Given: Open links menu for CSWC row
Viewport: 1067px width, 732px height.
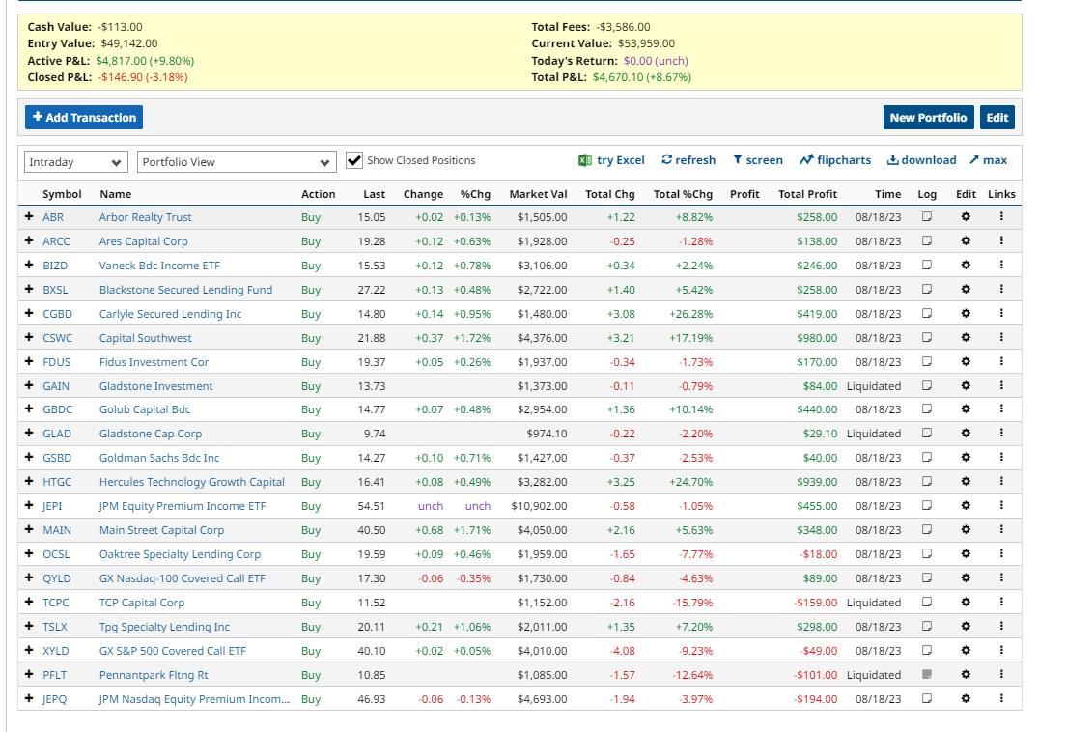Looking at the screenshot, I should pyautogui.click(x=1001, y=337).
